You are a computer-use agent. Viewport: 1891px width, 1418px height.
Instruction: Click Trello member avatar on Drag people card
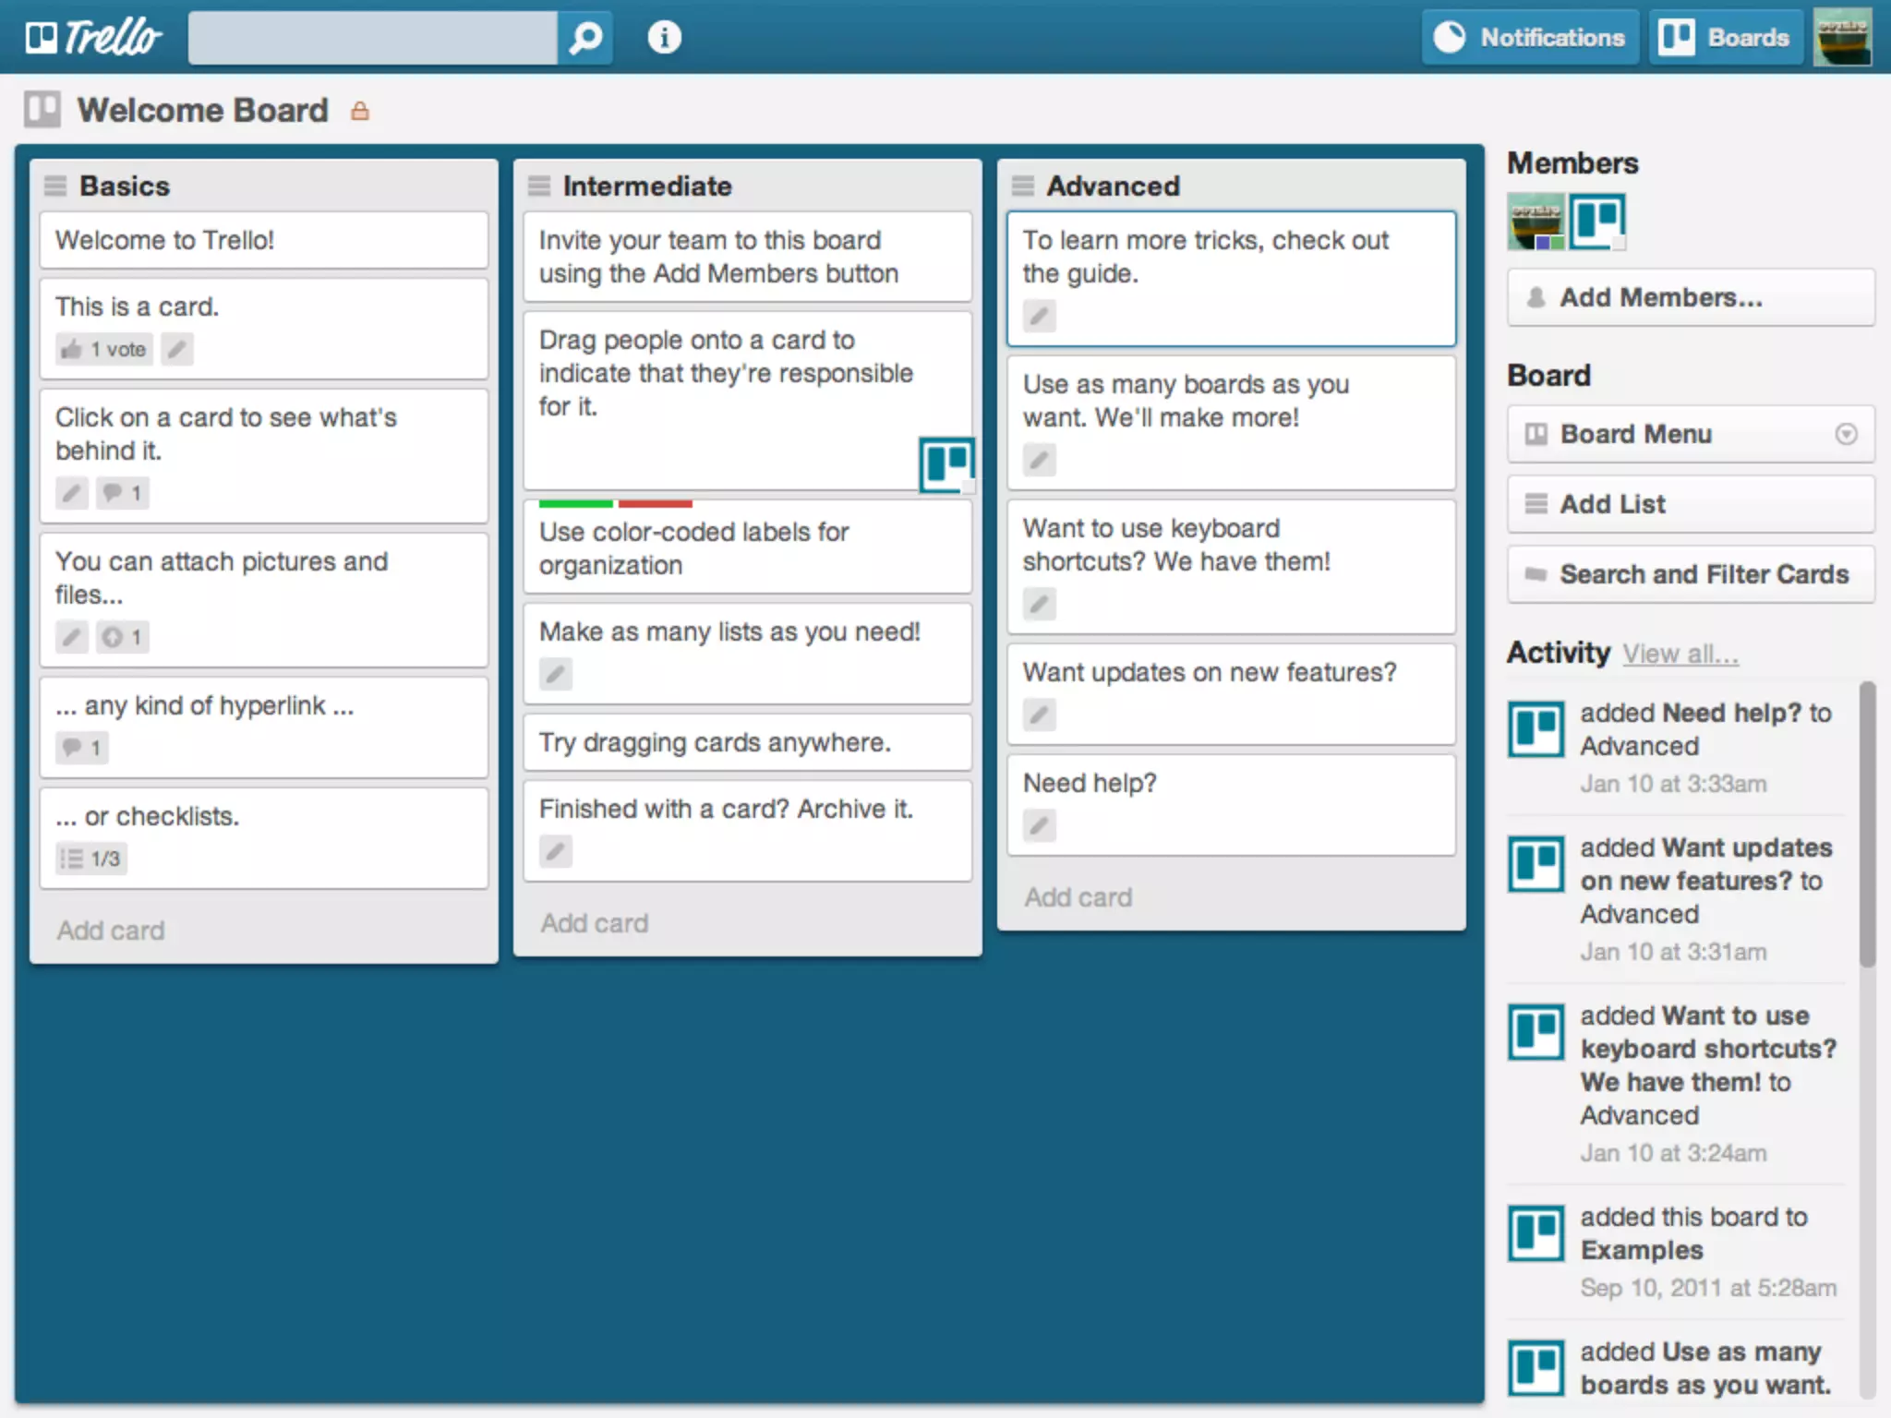coord(946,463)
